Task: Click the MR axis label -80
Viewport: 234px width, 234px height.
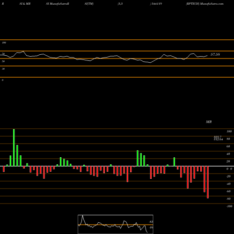Action: pyautogui.click(x=228, y=199)
